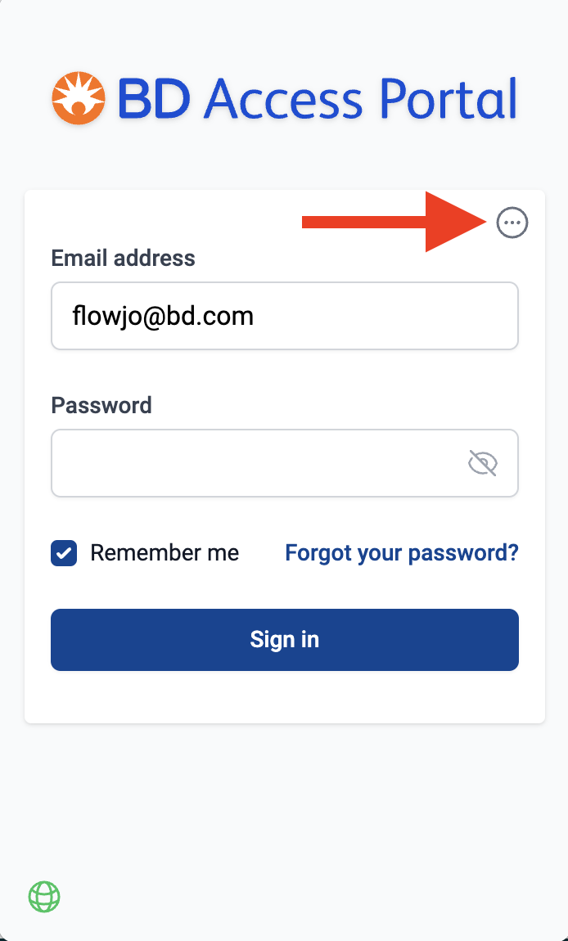This screenshot has width=568, height=941.
Task: Click the orange BD sunburst logo
Action: click(x=79, y=98)
